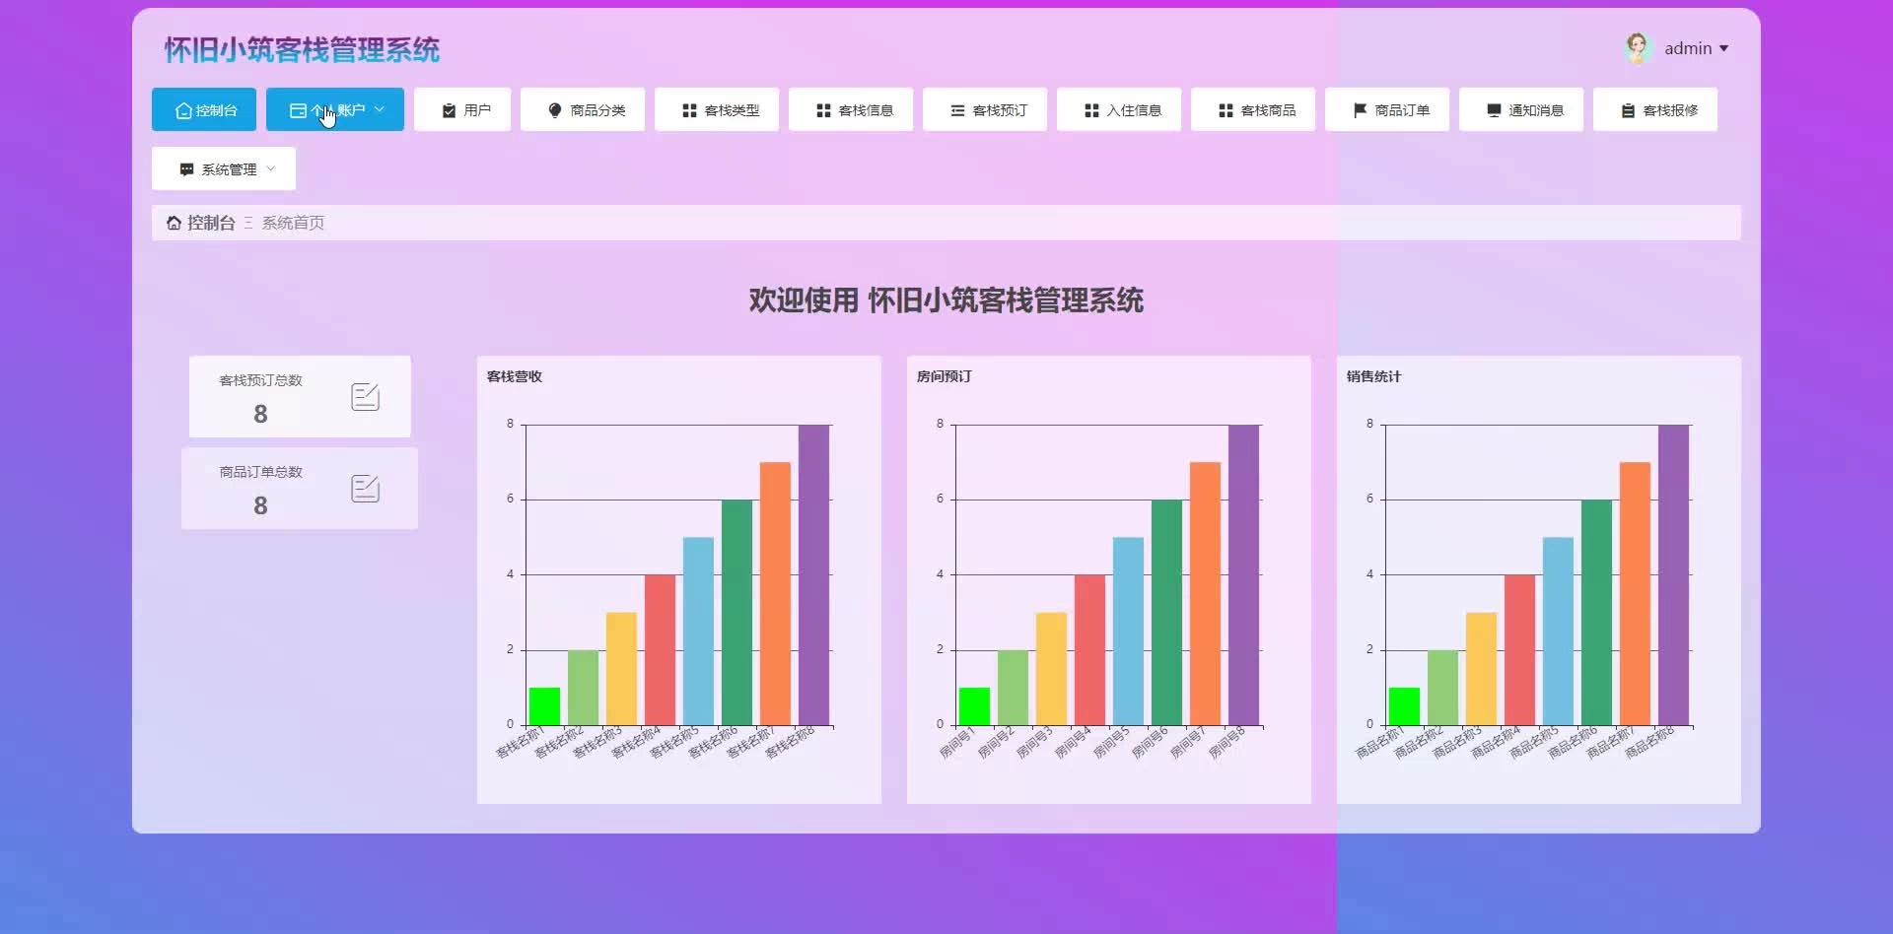1893x934 pixels.
Task: Click the list icon for 客栈预订
Action: (x=957, y=110)
